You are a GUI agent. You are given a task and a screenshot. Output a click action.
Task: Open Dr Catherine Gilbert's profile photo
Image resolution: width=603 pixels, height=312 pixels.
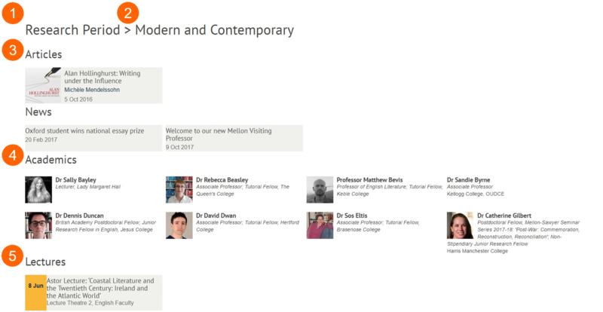(x=461, y=225)
